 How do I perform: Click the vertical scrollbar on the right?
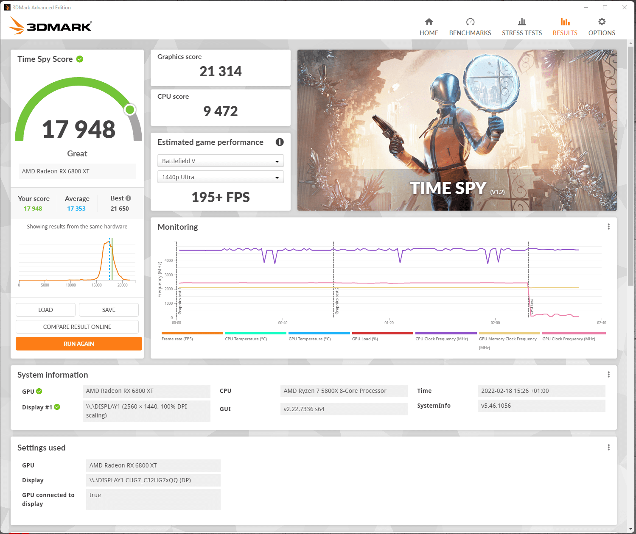coord(631,165)
